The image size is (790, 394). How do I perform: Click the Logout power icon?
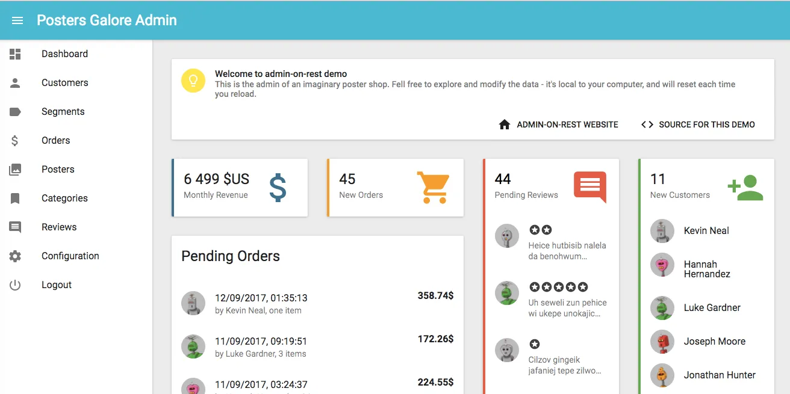click(x=15, y=285)
